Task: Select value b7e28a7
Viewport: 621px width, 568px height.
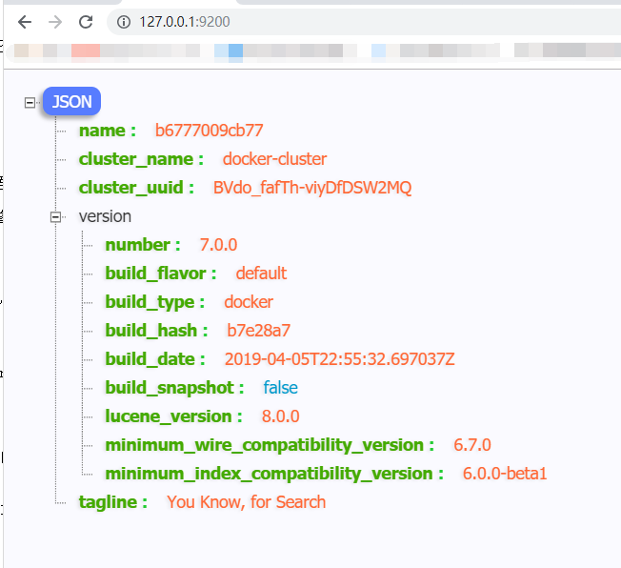Action: point(259,331)
